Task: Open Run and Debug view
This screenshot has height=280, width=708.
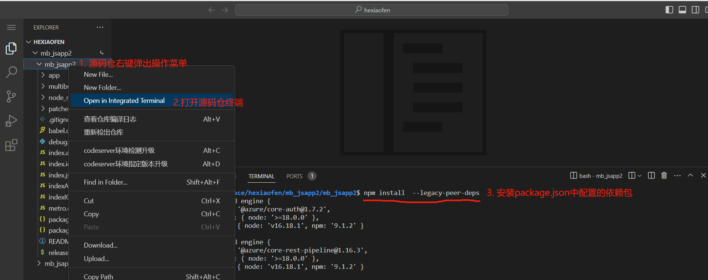Action: (x=11, y=121)
